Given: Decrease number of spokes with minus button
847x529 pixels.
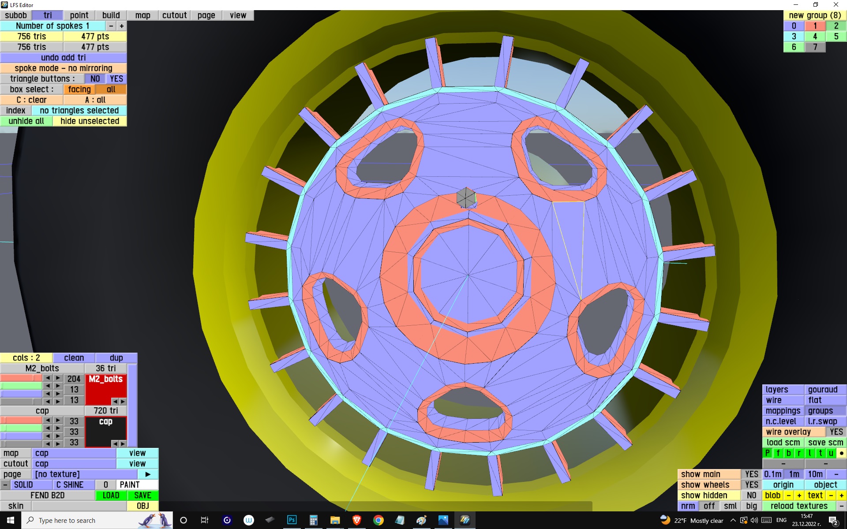Looking at the screenshot, I should click(x=111, y=26).
